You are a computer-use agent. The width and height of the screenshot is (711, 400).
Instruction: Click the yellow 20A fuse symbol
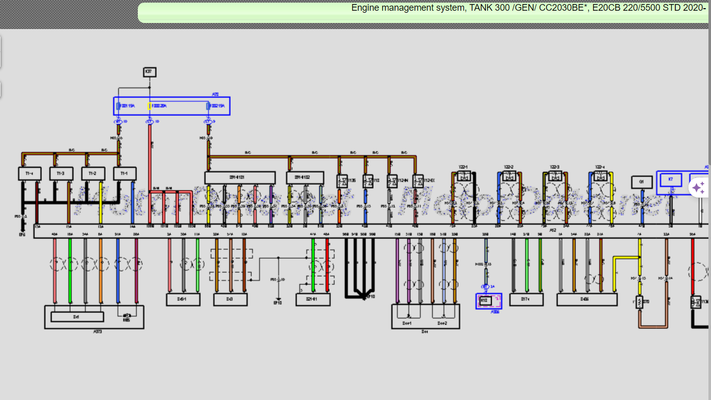[x=150, y=106]
